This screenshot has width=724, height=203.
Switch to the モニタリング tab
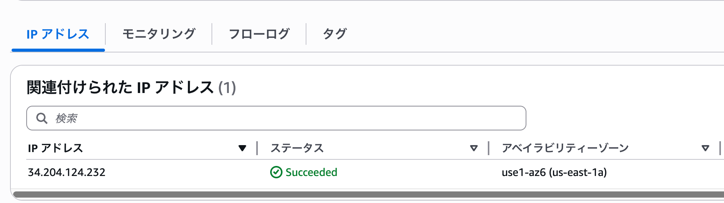coord(159,34)
